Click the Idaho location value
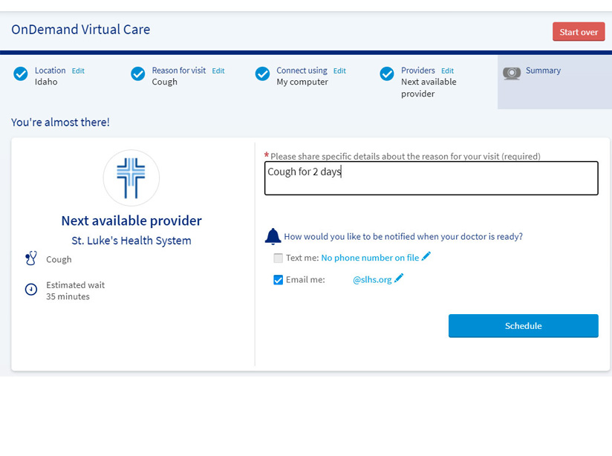This screenshot has height=456, width=612. (46, 82)
